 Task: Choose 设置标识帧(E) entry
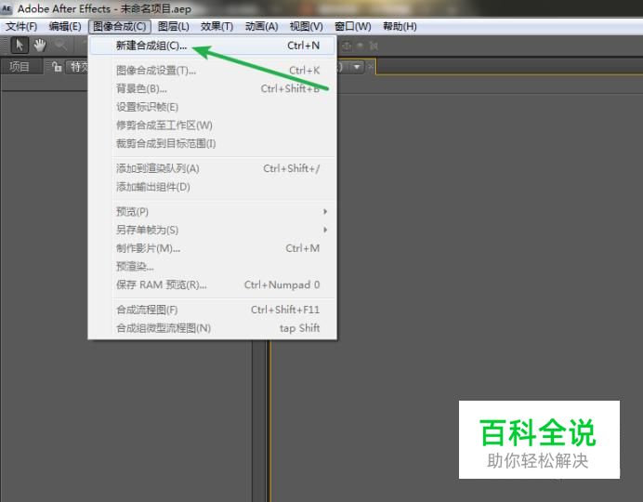pyautogui.click(x=213, y=107)
